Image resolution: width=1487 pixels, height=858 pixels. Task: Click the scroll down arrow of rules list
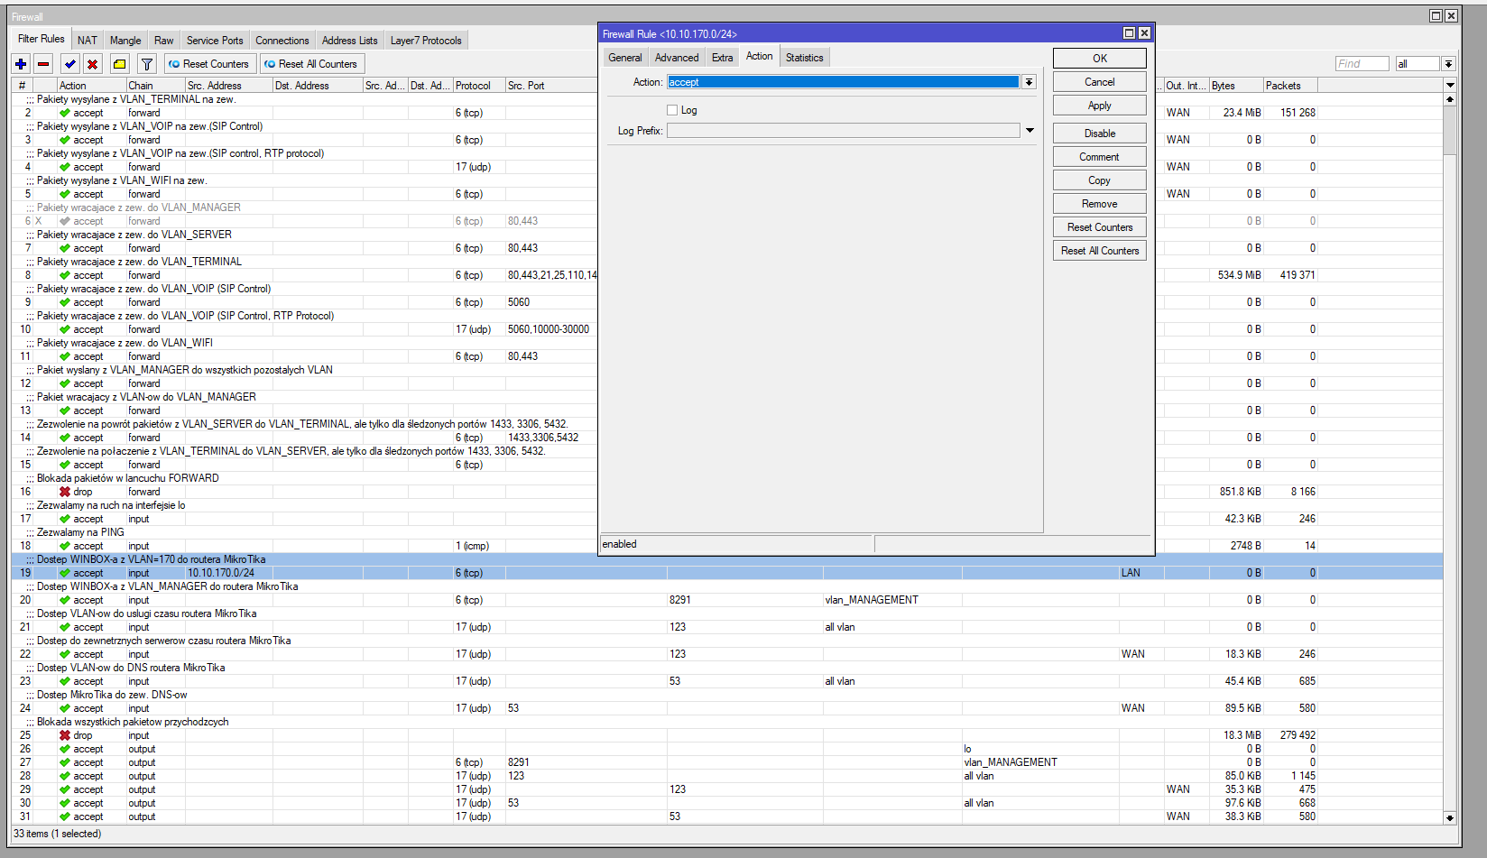(x=1450, y=817)
